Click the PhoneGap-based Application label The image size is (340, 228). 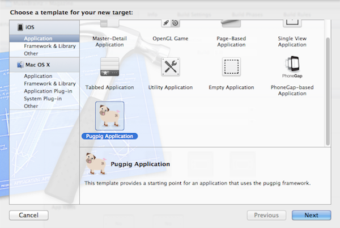(x=292, y=90)
